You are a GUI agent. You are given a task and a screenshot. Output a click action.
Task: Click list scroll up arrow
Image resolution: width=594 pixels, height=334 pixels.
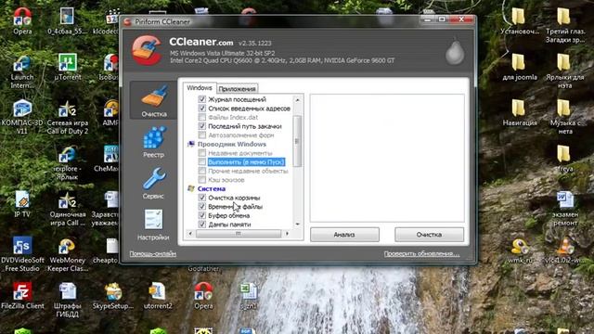point(297,99)
